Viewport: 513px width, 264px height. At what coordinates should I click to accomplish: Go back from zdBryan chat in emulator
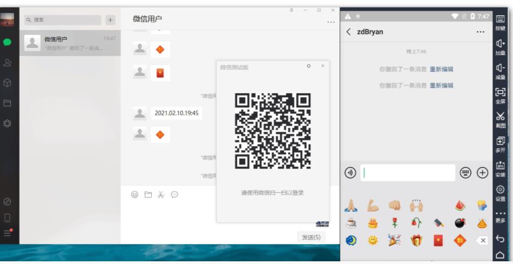(x=348, y=32)
